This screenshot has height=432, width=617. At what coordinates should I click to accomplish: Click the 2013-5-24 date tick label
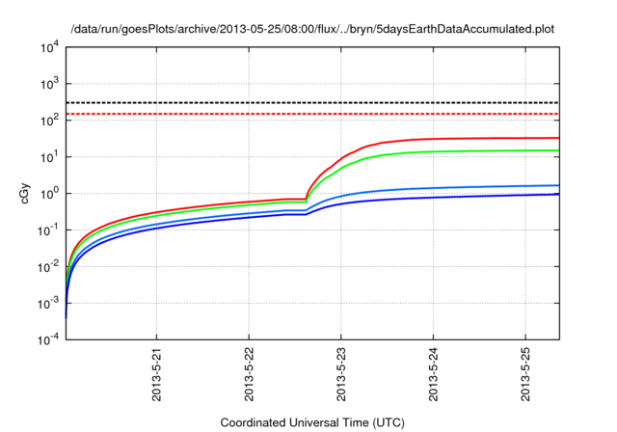tap(433, 374)
